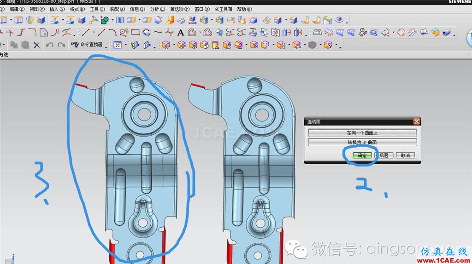Click the Fit view icon
472x264 pixels.
pos(118,45)
